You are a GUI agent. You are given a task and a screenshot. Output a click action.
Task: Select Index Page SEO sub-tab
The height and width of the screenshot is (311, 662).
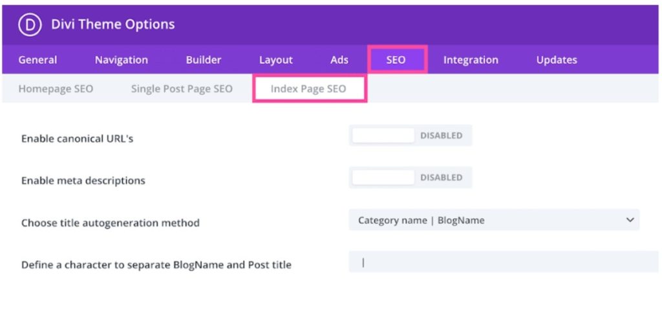tap(308, 89)
